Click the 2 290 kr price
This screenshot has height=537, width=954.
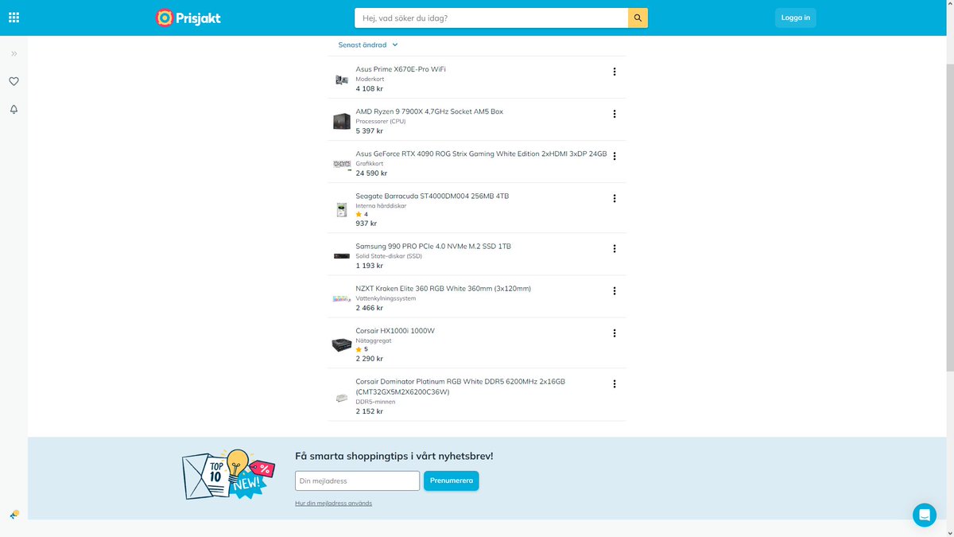tap(369, 359)
